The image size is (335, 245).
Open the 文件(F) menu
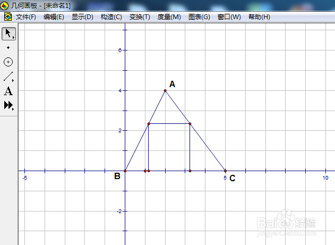[x=25, y=17]
